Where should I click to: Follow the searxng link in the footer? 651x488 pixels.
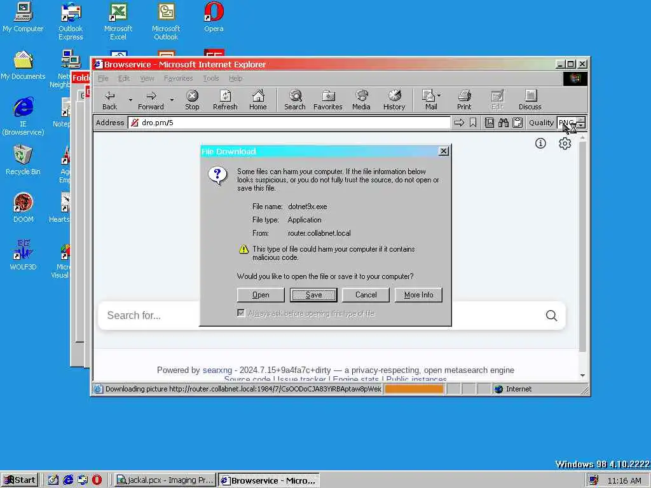tap(217, 370)
